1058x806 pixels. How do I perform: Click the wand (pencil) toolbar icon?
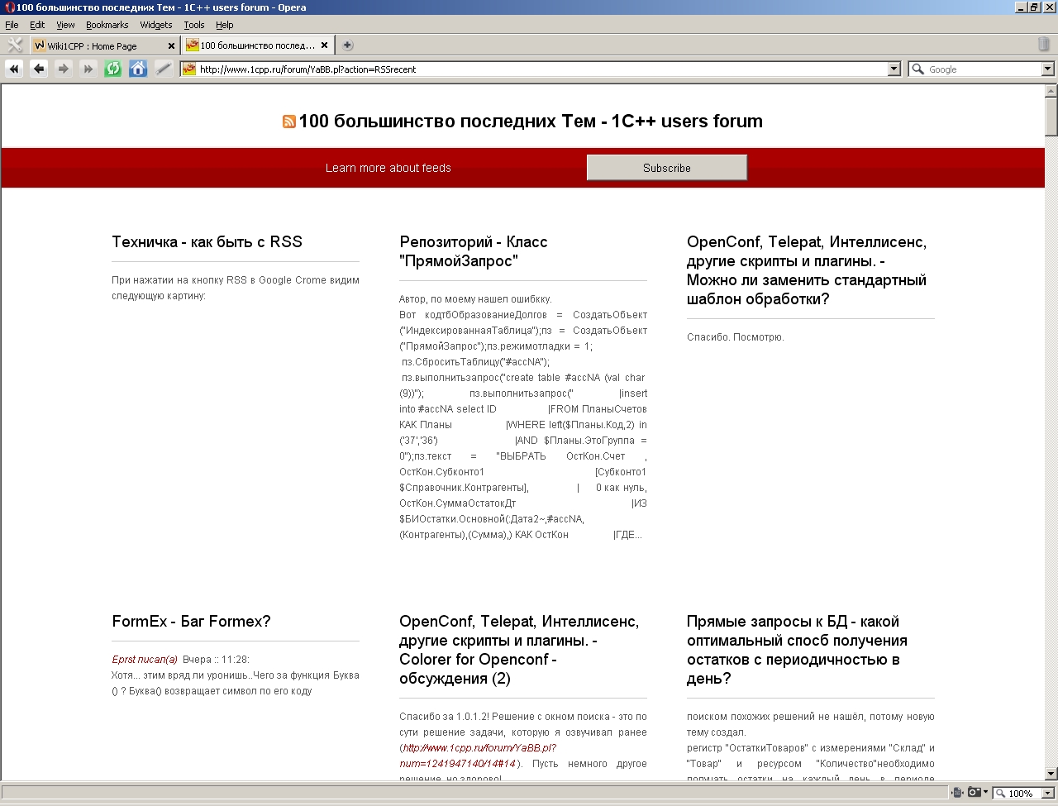click(163, 69)
